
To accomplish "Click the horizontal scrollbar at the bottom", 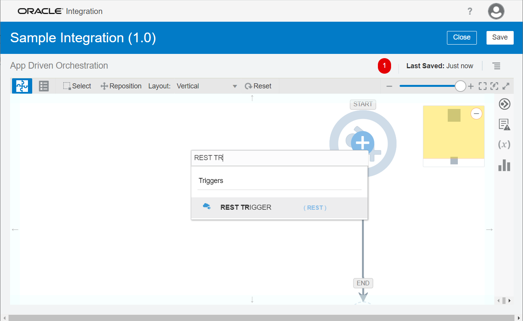I will (261, 318).
